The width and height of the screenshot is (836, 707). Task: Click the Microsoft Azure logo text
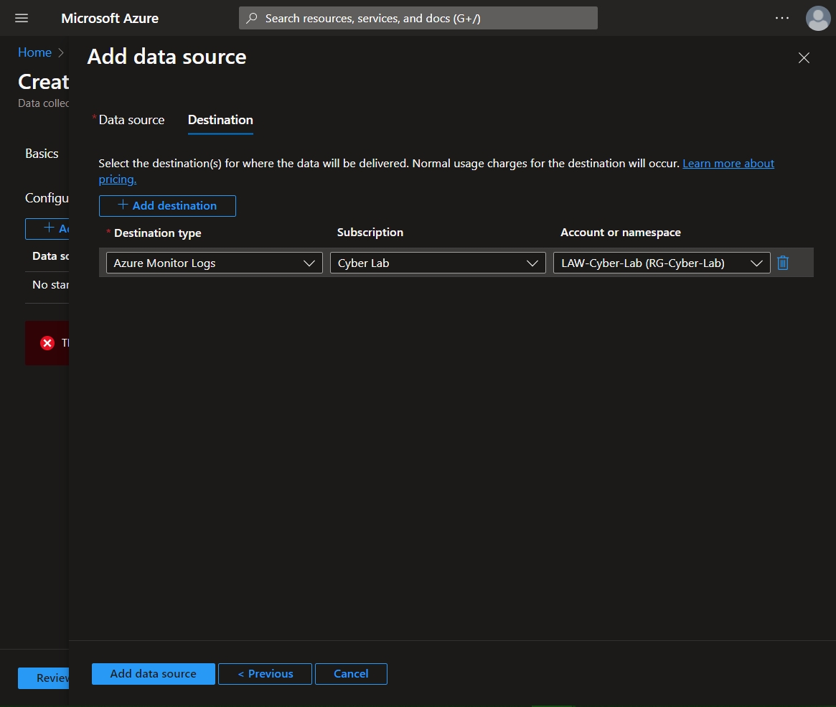[x=110, y=18]
